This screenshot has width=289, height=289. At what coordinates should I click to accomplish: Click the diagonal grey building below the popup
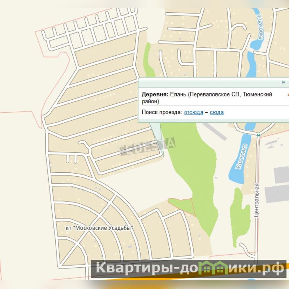click(215, 131)
